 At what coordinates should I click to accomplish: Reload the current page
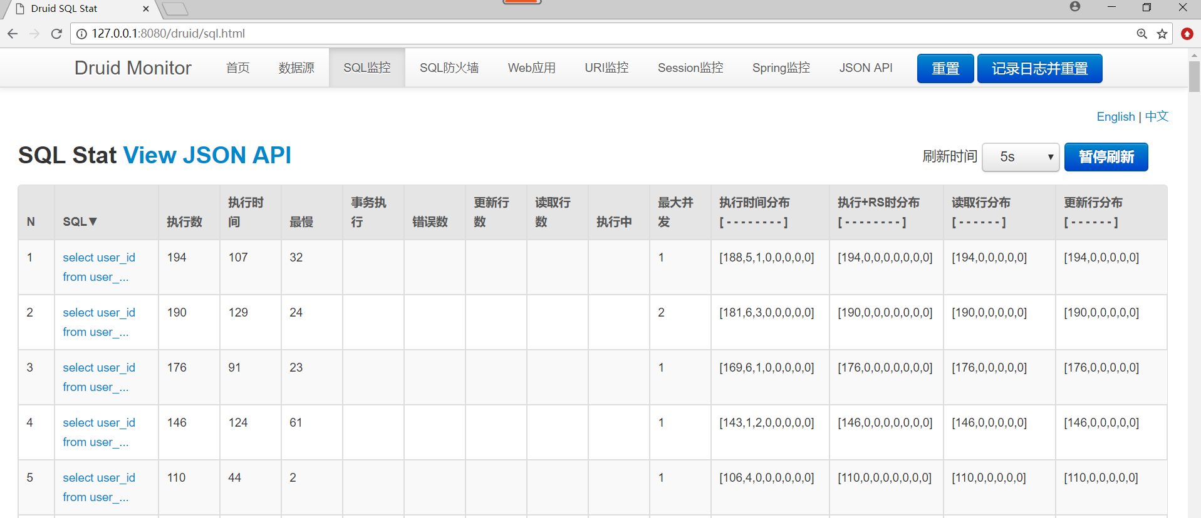tap(56, 34)
